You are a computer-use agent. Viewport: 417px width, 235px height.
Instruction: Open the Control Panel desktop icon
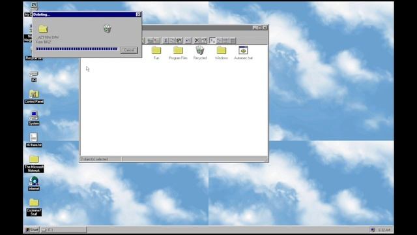(x=34, y=97)
